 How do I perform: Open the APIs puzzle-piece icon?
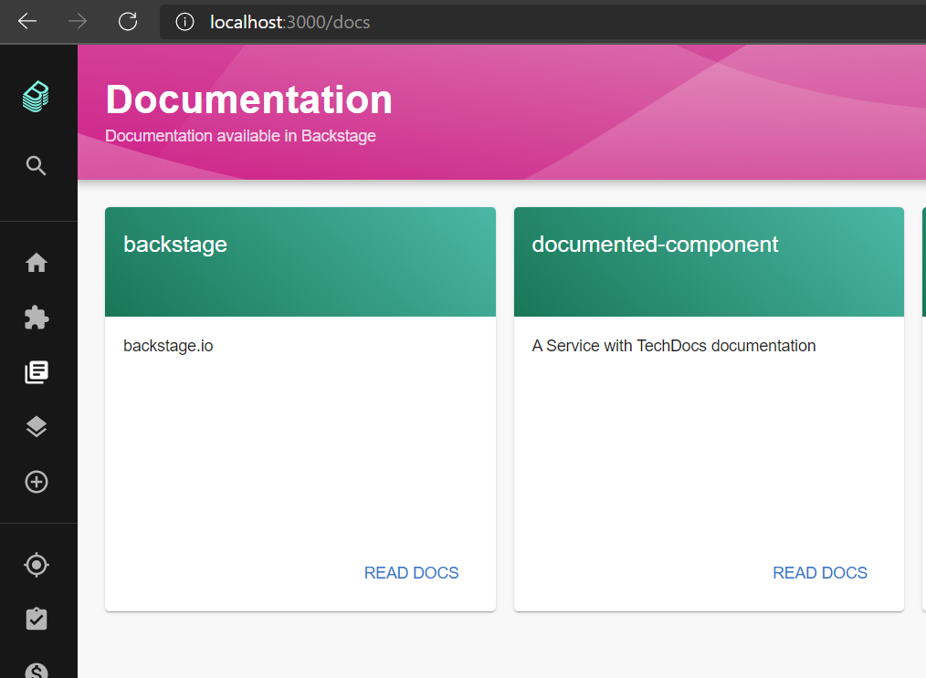(37, 317)
